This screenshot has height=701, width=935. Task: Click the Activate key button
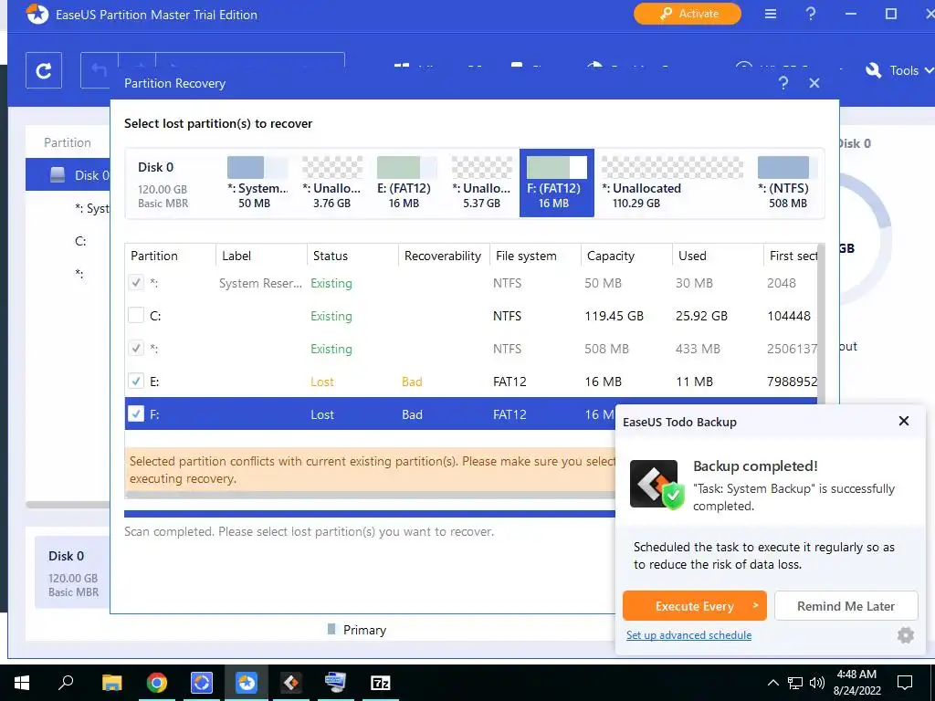(687, 14)
